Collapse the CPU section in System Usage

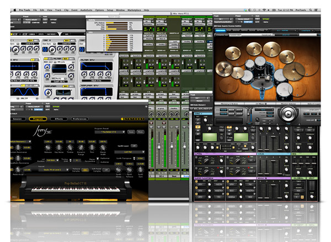click(87, 32)
